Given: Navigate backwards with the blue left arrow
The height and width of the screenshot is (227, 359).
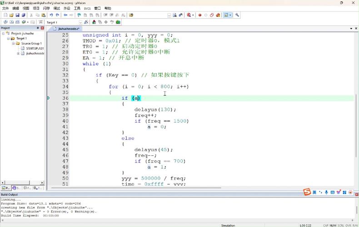Looking at the screenshot, I should (65, 15).
